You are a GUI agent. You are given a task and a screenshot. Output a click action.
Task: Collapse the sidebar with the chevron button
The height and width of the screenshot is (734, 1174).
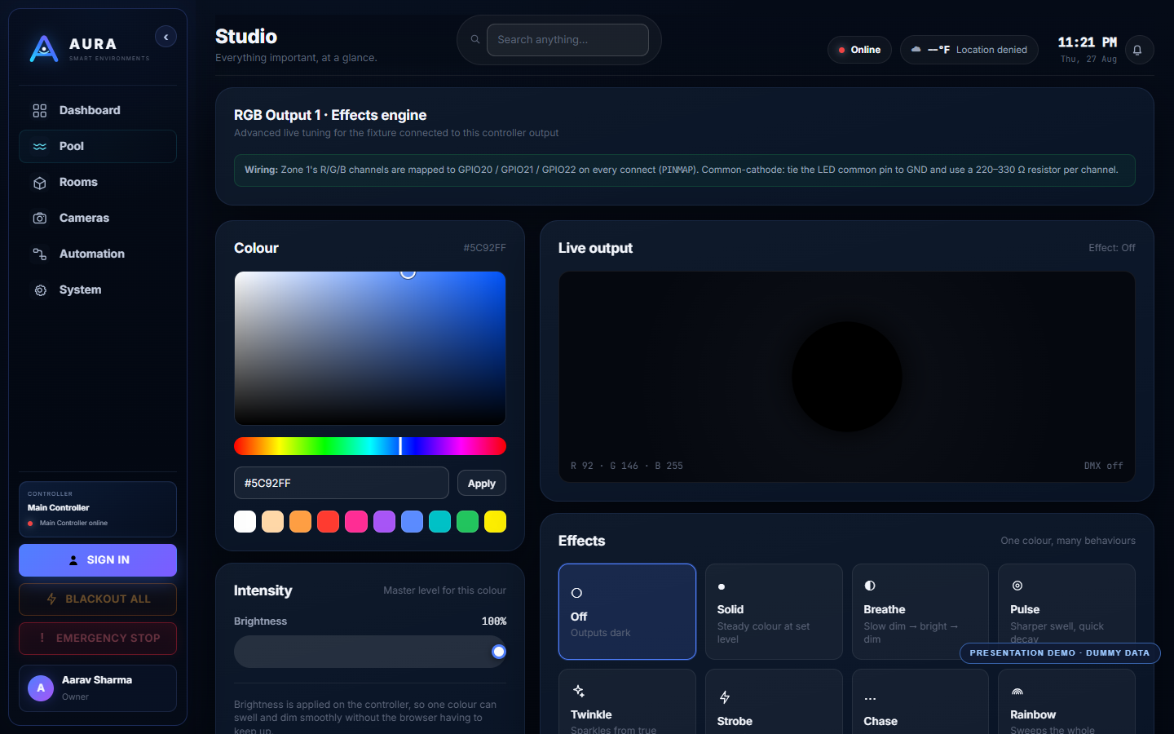pos(166,37)
